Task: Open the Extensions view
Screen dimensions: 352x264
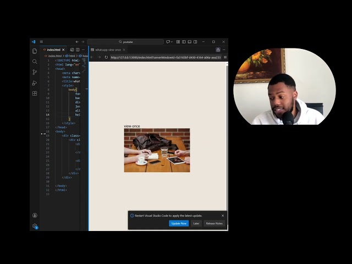Action: pyautogui.click(x=35, y=94)
